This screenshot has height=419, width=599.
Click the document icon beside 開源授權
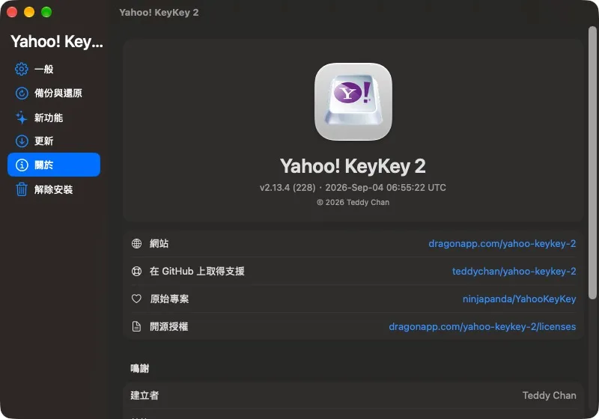pyautogui.click(x=136, y=327)
